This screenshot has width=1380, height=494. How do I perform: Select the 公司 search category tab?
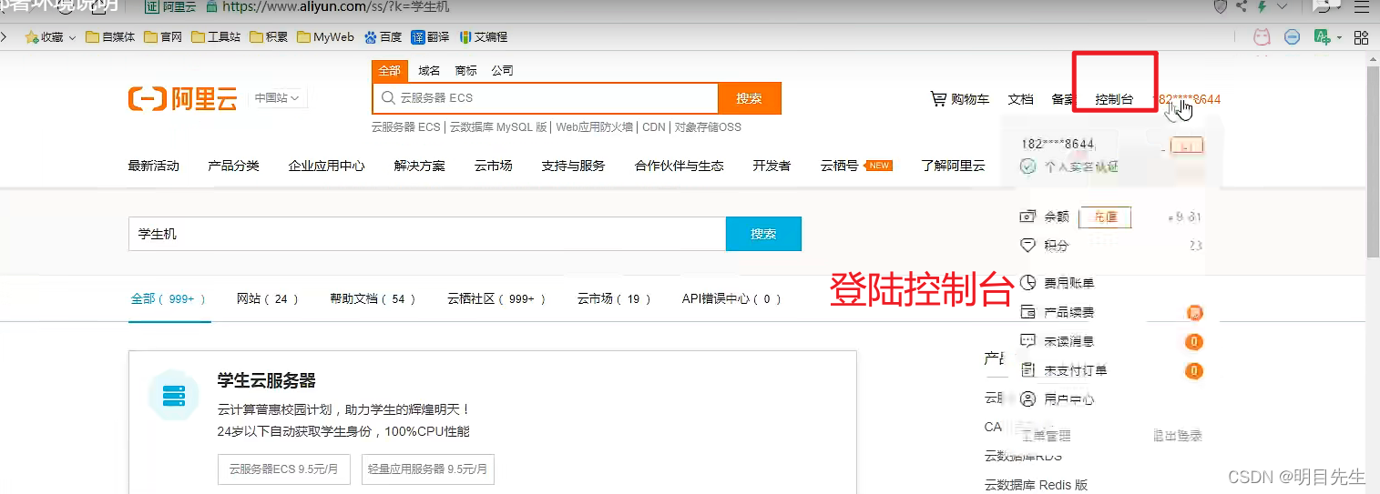(502, 70)
